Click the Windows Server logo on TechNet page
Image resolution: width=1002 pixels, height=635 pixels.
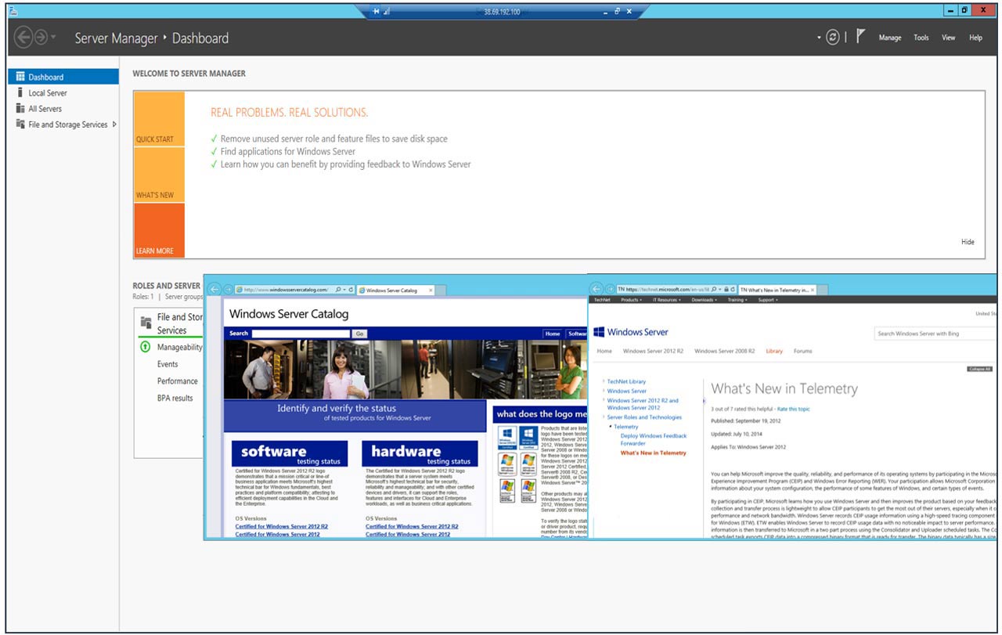[x=631, y=332]
